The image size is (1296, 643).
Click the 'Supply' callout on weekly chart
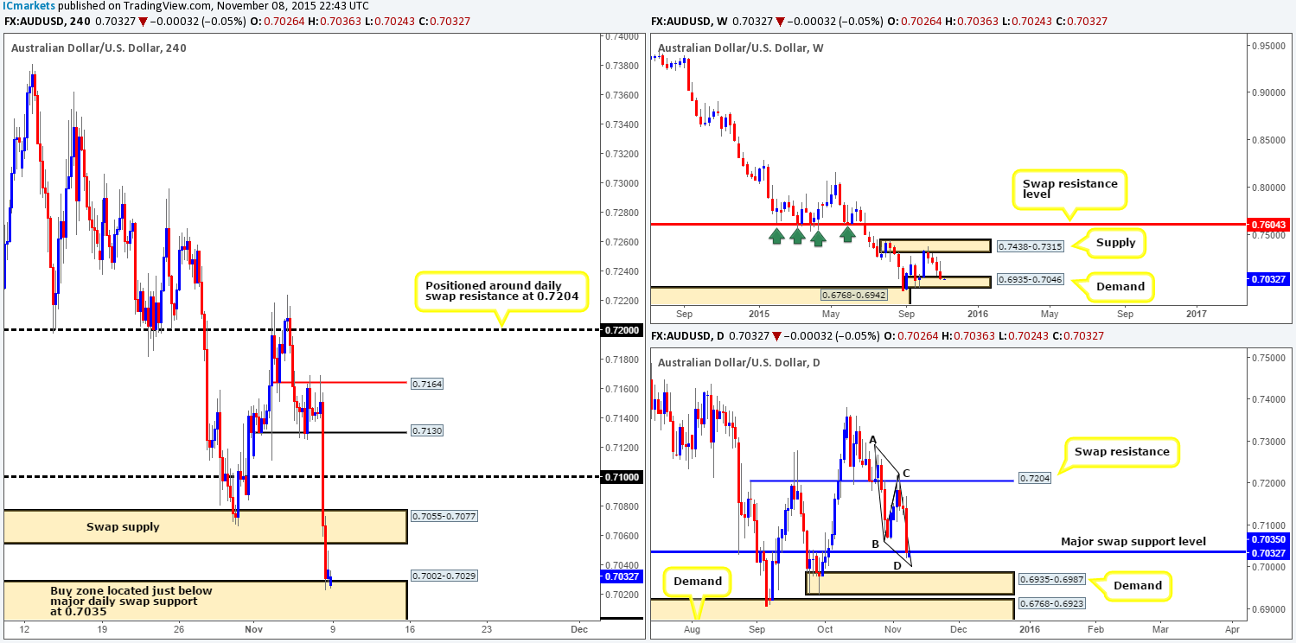[x=1115, y=243]
